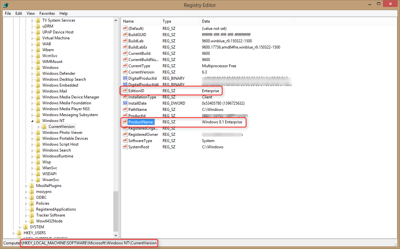Click the string icon next to CurrentType
The width and height of the screenshot is (400, 249).
point(125,66)
